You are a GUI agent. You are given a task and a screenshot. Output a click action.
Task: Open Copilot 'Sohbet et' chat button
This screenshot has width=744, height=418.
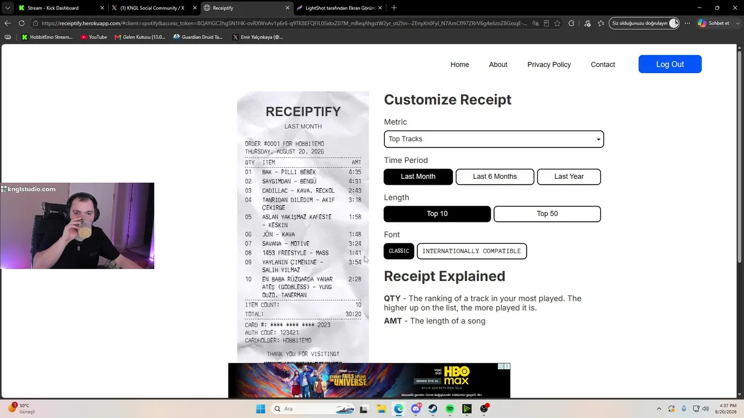(714, 23)
